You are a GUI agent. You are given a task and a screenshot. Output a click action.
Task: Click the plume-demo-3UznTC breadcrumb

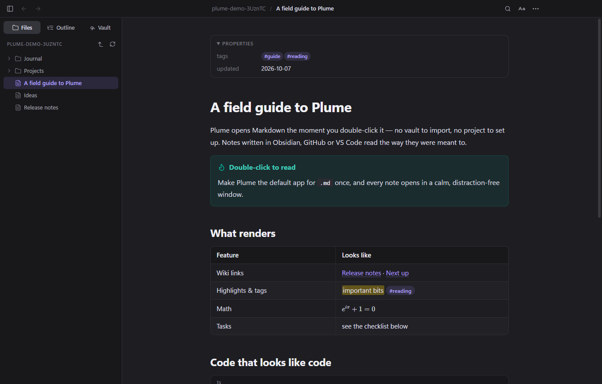(x=239, y=9)
